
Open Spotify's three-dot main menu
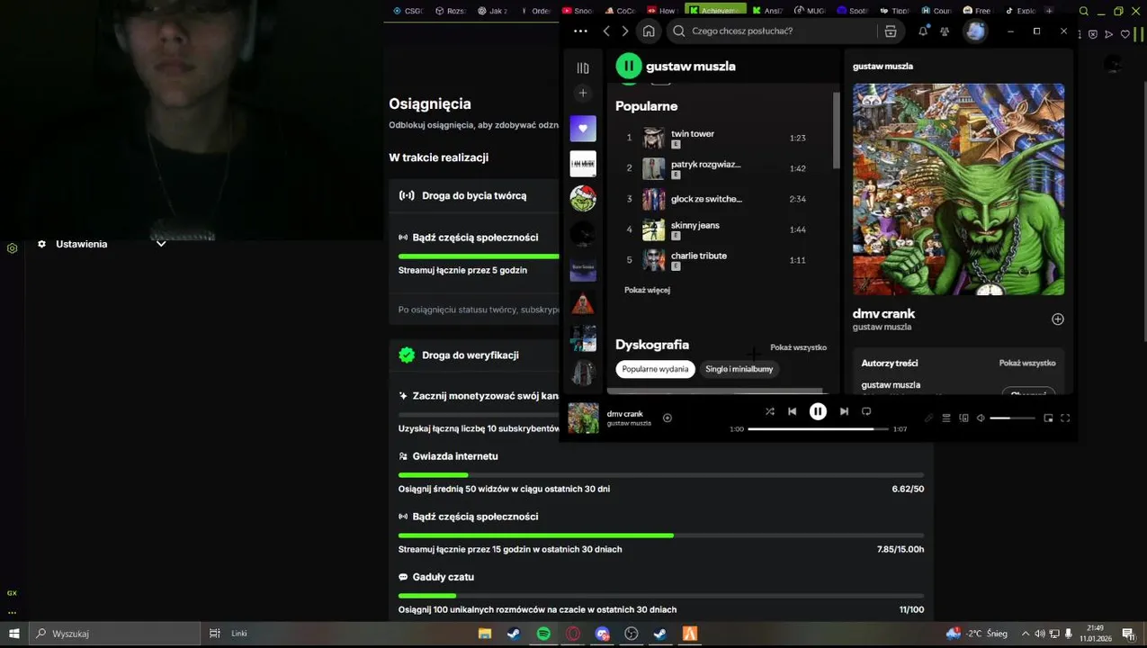coord(580,31)
